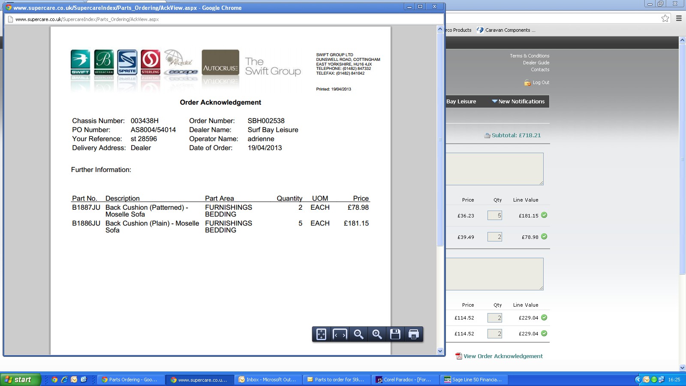Click the Back Cushion (Plain) description
This screenshot has width=686, height=386.
152,227
